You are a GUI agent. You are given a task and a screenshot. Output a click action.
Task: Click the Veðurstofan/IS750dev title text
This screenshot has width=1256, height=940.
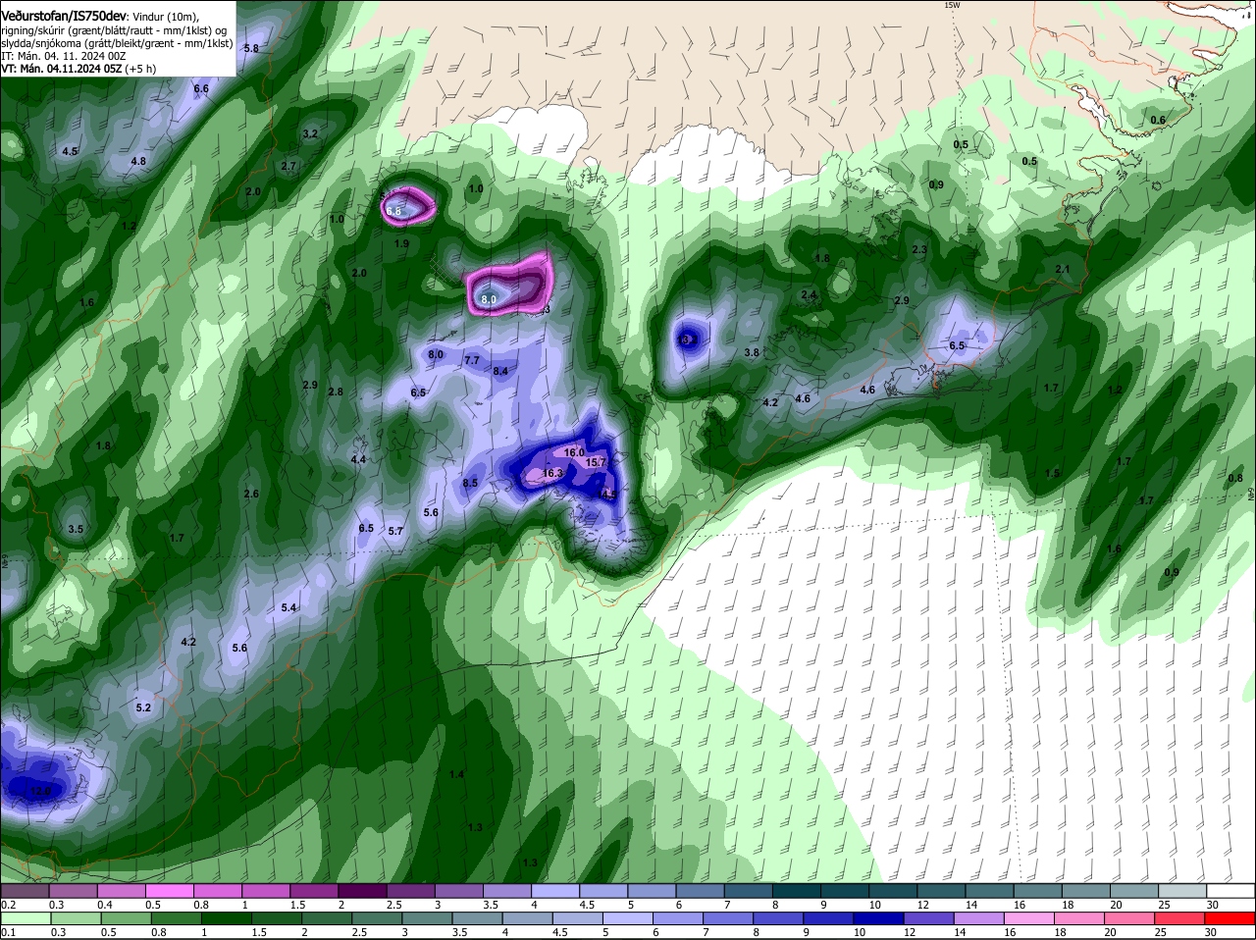64,17
